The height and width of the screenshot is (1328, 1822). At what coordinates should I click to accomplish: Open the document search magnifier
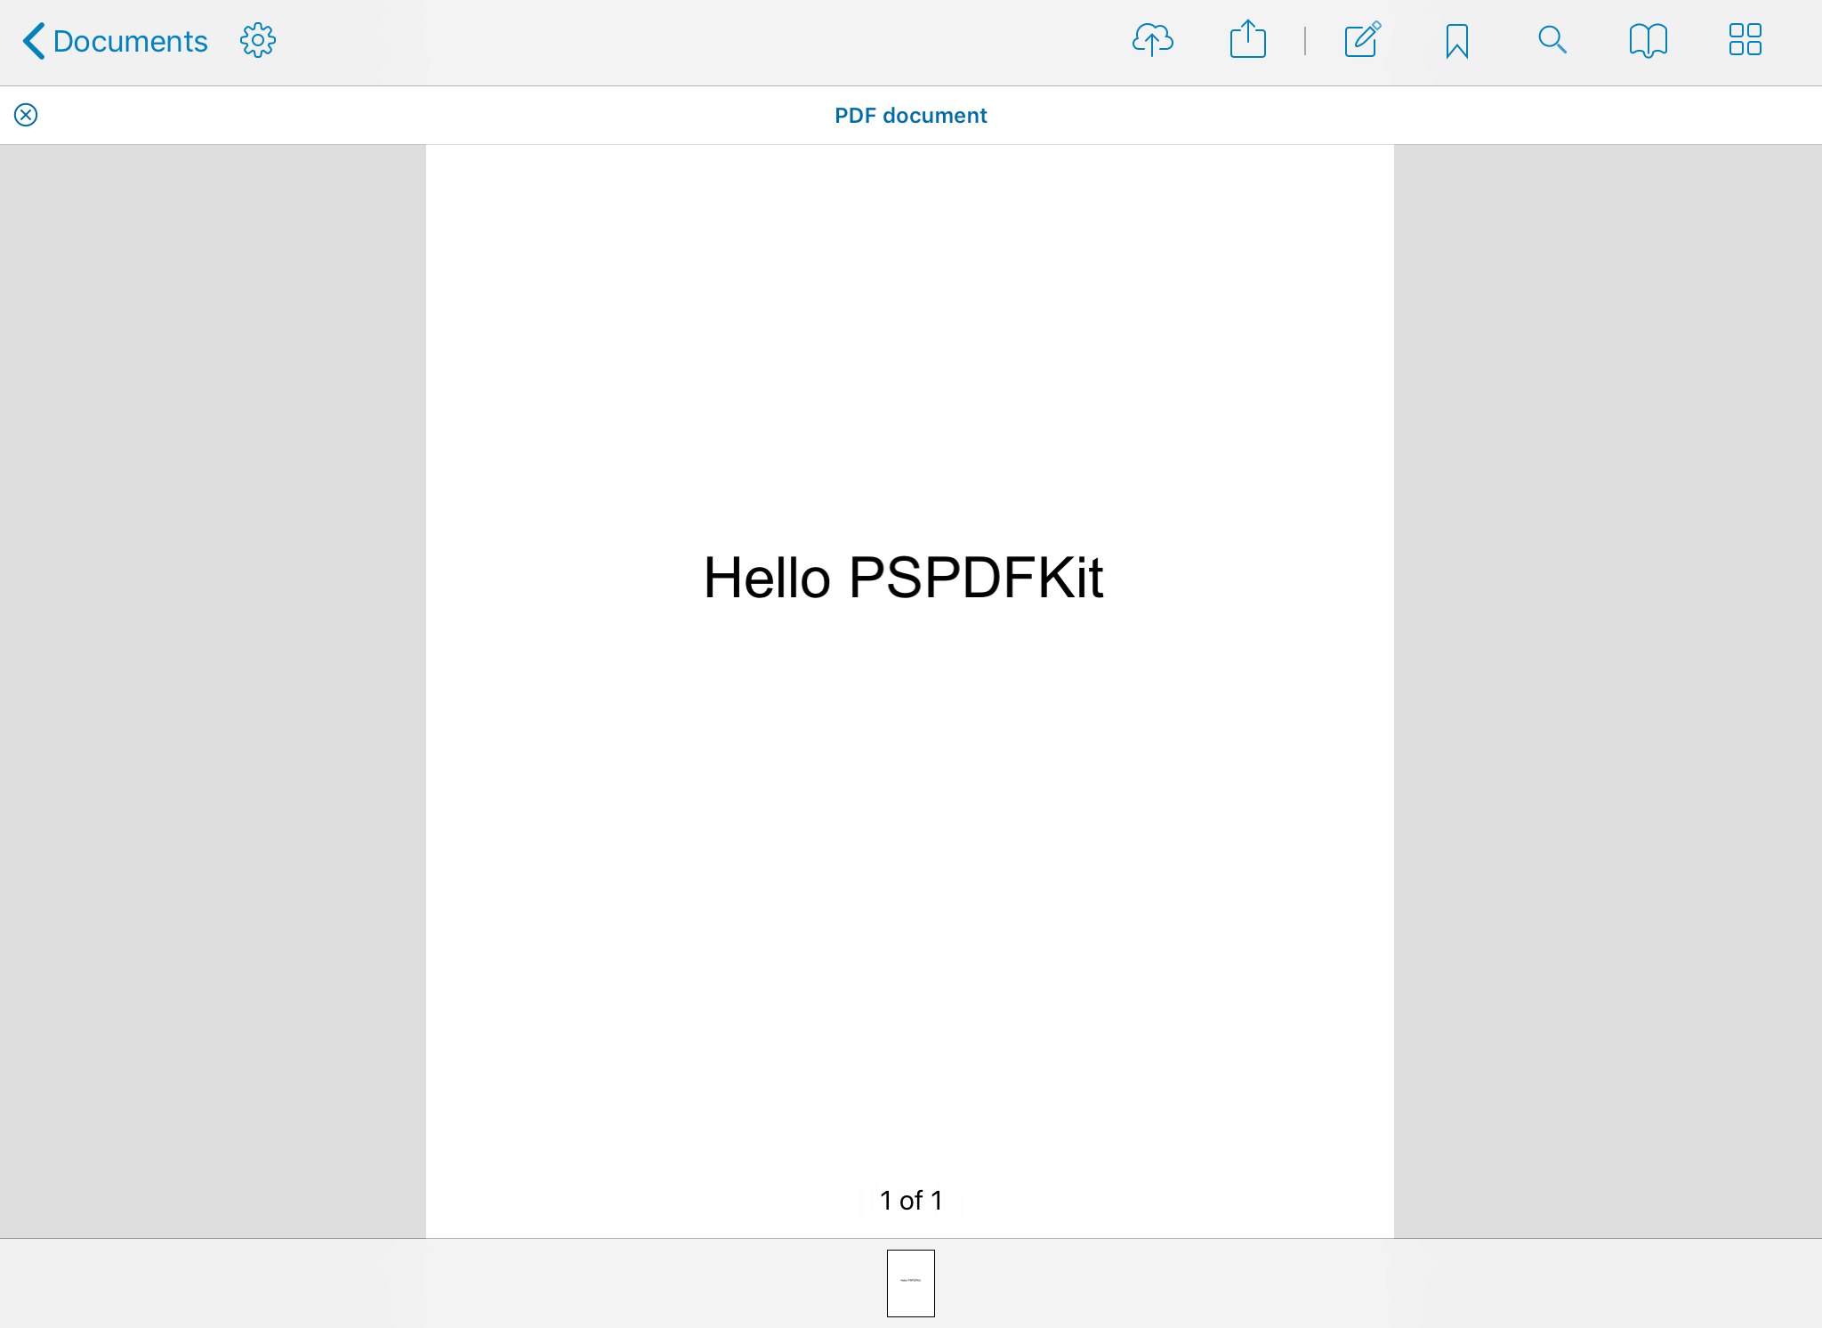1552,40
